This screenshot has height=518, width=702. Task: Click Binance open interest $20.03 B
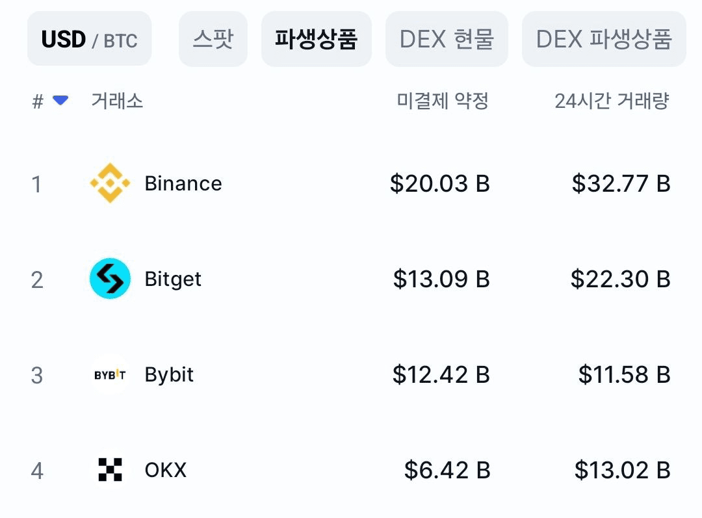439,184
